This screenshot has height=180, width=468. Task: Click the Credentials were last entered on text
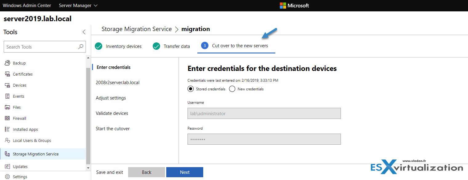click(233, 80)
